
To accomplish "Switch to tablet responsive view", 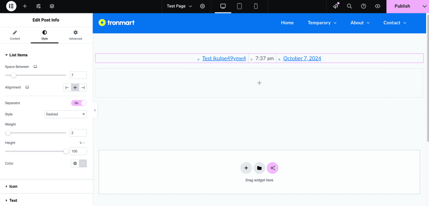I will pyautogui.click(x=240, y=6).
